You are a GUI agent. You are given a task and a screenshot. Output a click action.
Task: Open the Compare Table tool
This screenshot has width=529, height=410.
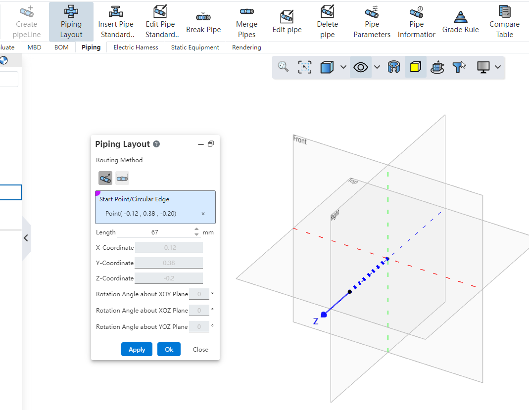click(504, 21)
